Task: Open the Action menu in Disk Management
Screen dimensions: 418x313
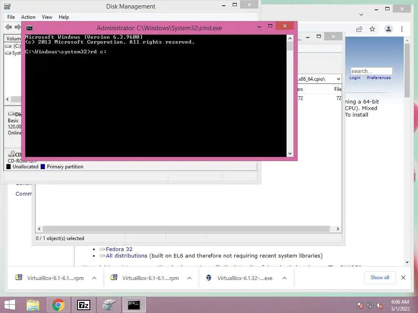Action: pos(28,17)
